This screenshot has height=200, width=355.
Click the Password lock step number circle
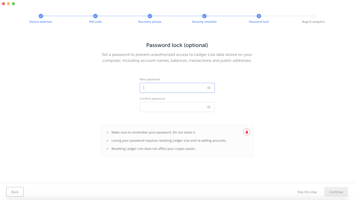click(259, 16)
